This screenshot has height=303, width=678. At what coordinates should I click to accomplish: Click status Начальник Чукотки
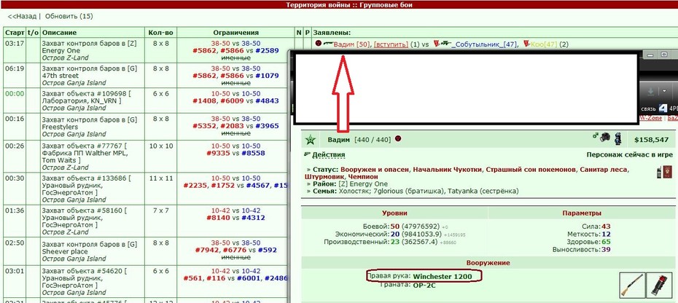[x=447, y=170]
